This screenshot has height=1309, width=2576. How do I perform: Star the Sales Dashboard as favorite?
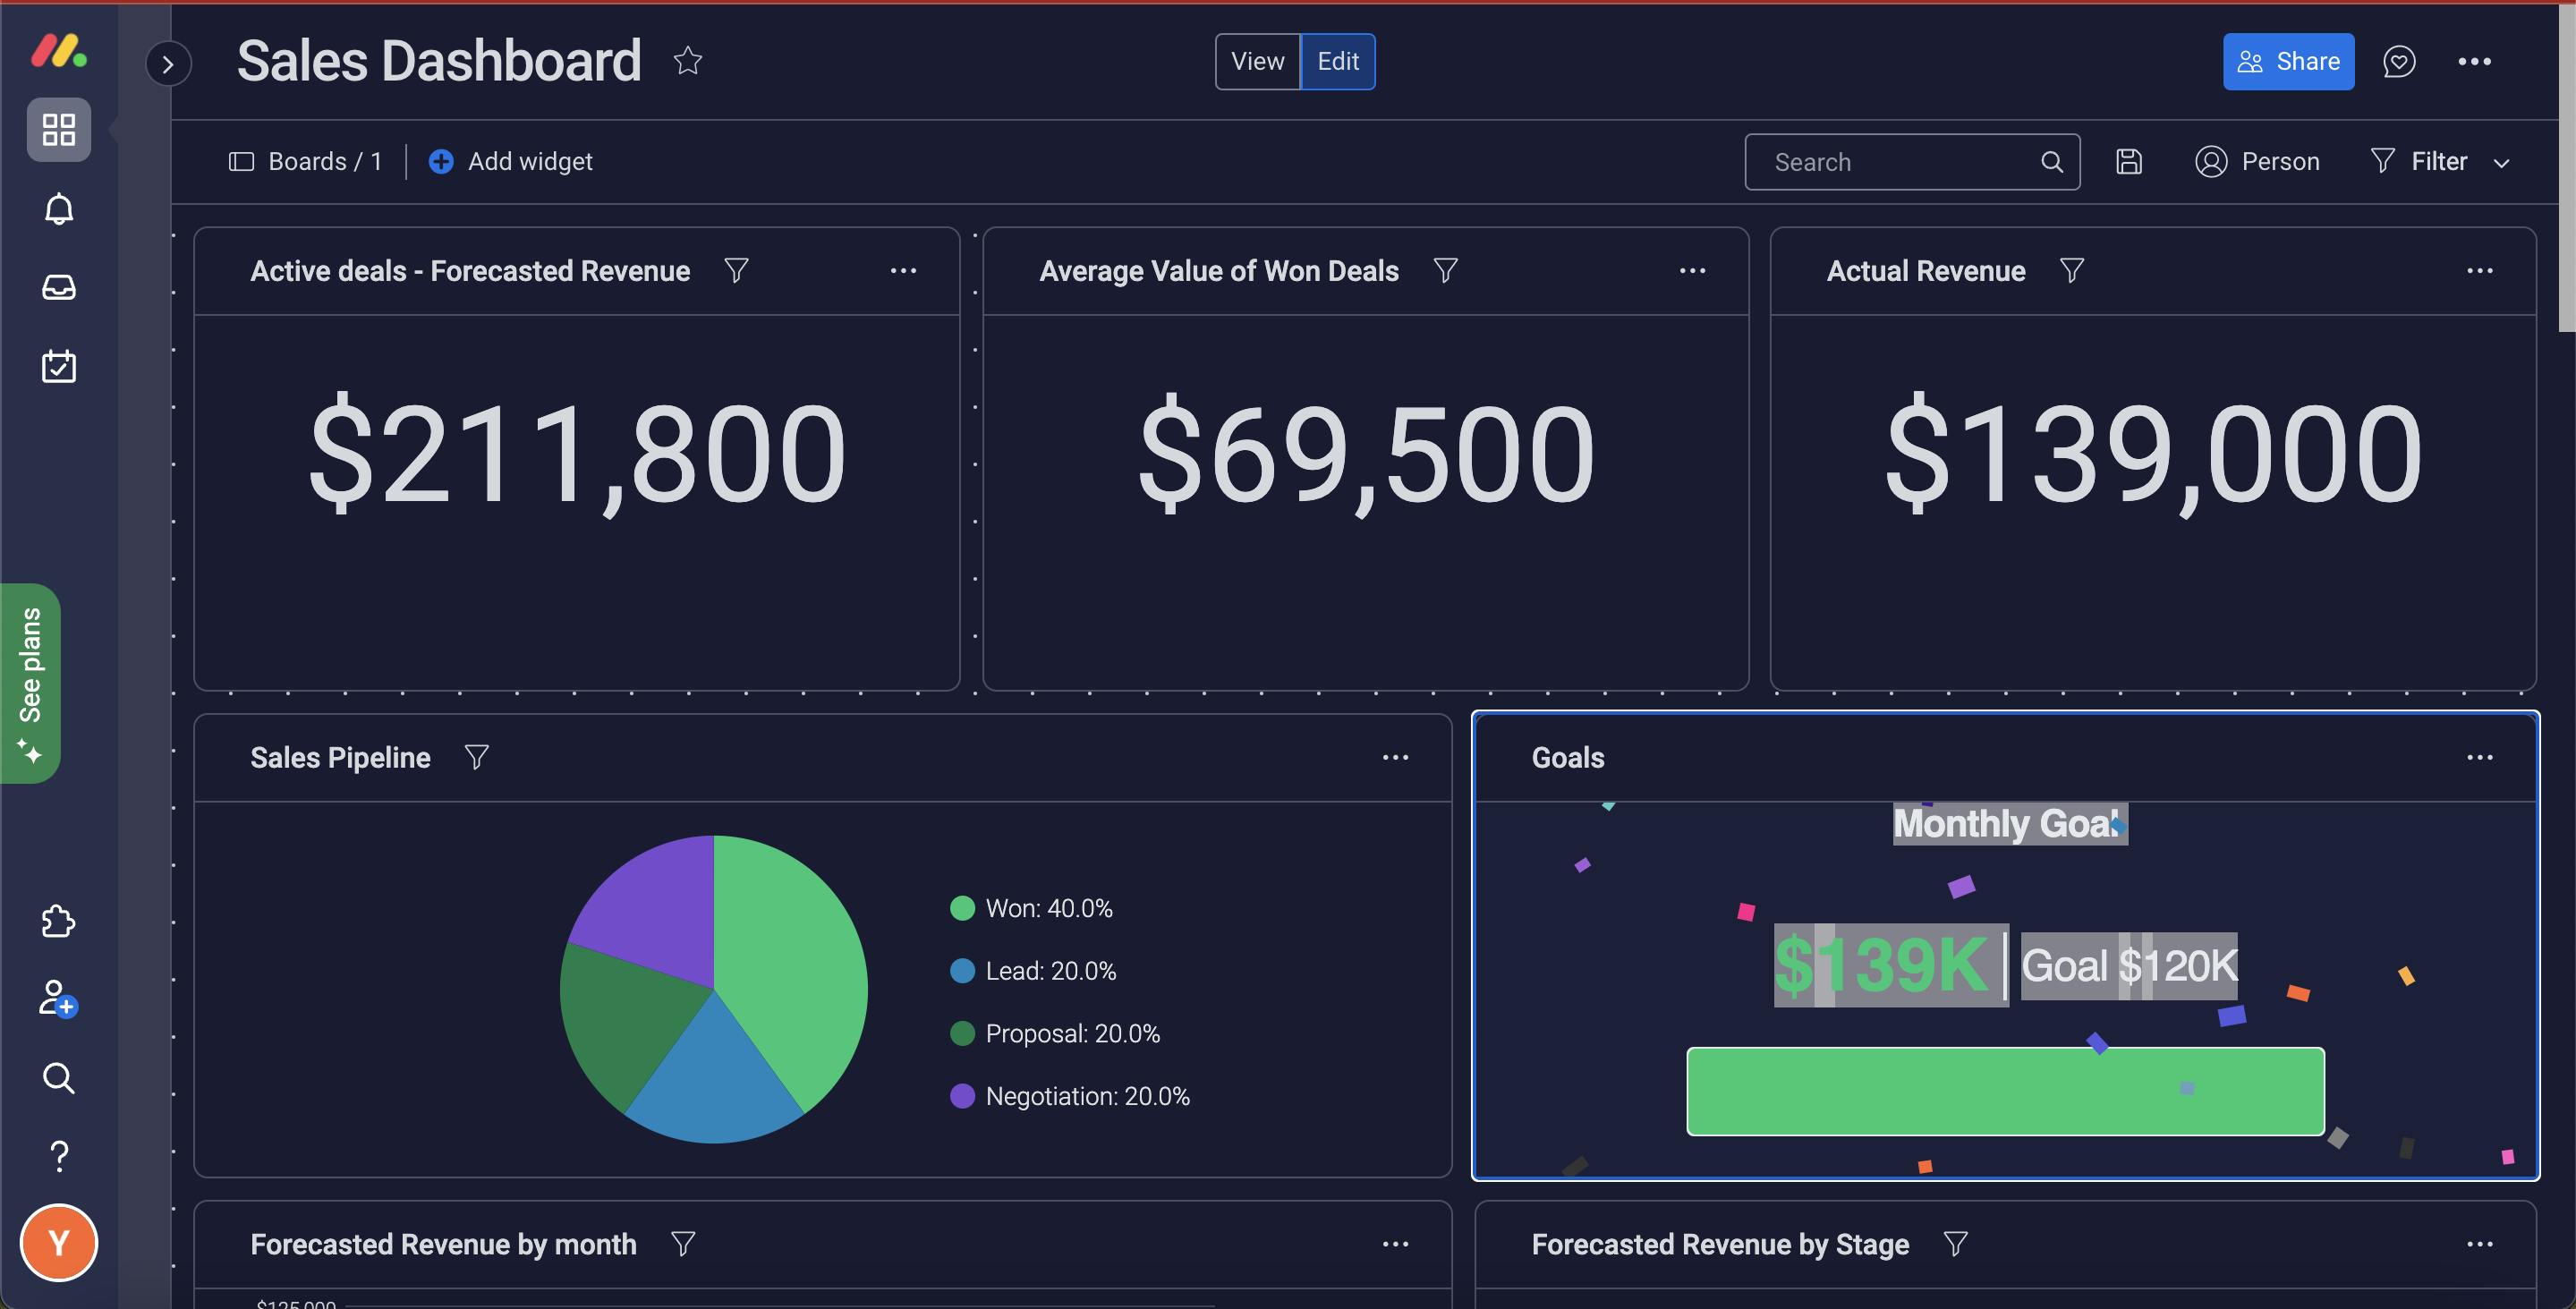point(688,61)
